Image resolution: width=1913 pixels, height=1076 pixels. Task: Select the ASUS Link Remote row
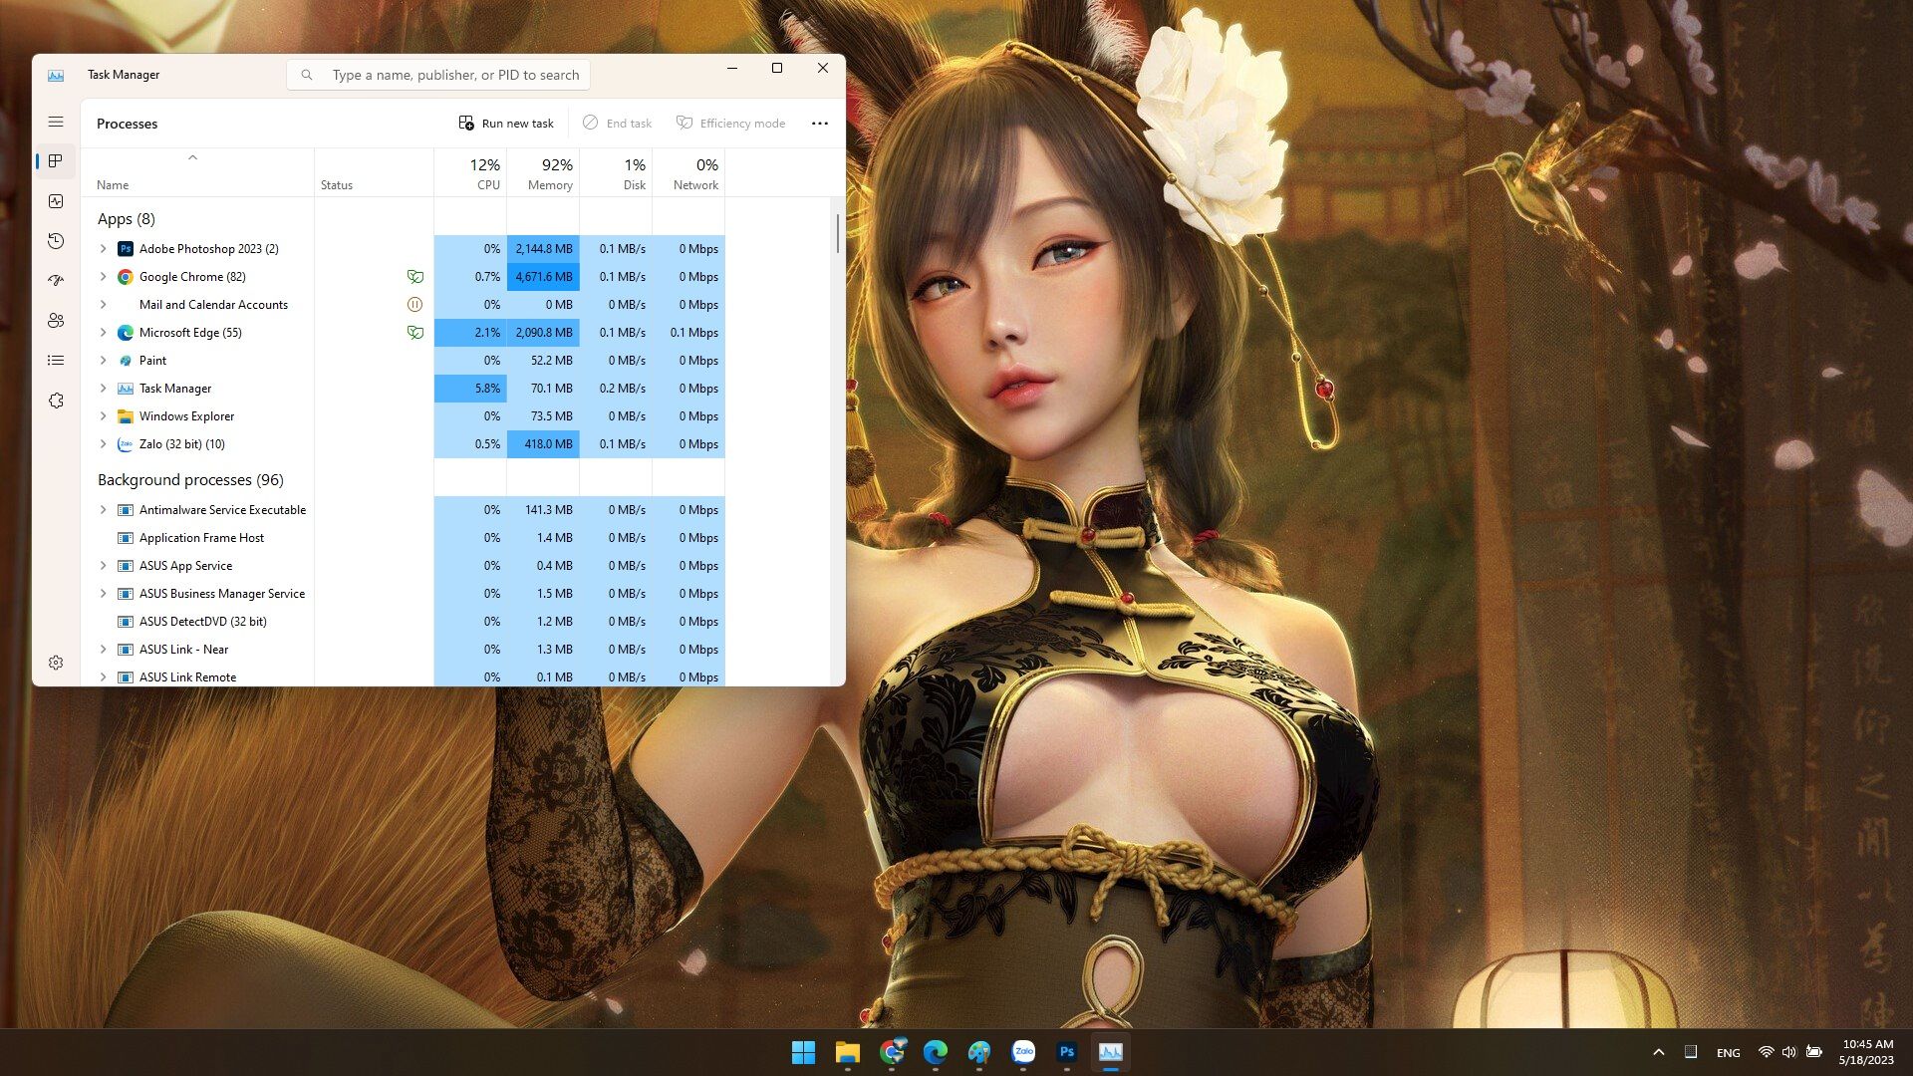(406, 677)
